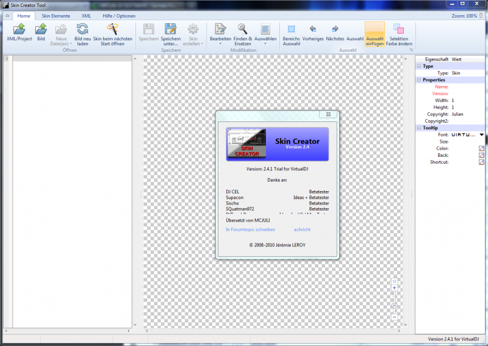Image resolution: width=488 pixels, height=346 pixels.
Task: Activate Bereichs Auswahl tool
Action: (x=292, y=34)
